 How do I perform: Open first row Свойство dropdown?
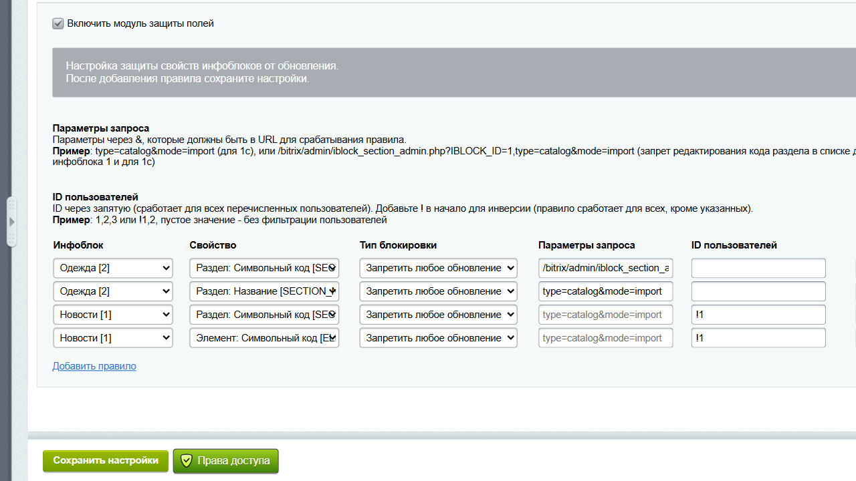[x=264, y=268]
